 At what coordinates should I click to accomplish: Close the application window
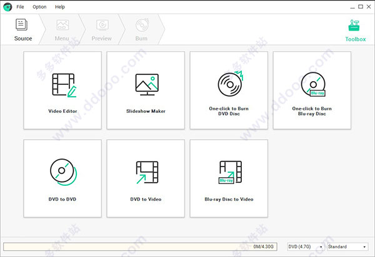[369, 7]
